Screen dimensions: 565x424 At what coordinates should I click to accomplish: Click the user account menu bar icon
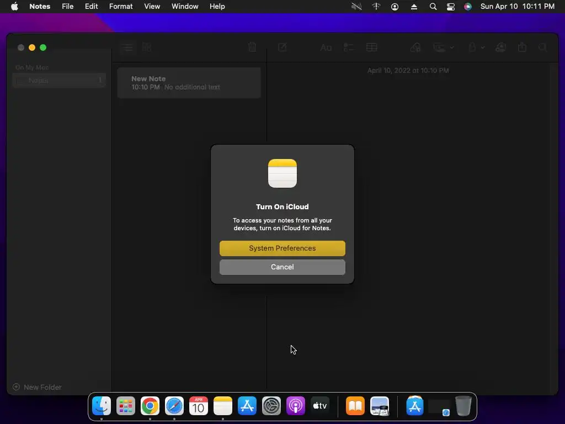point(395,6)
